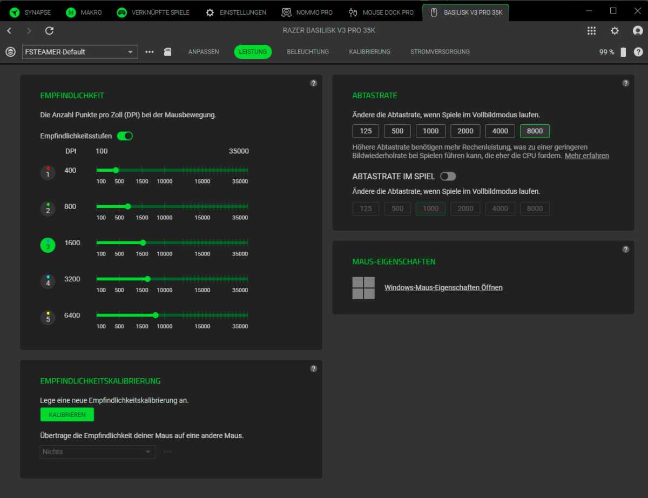Toggle Empfindlichkeitsstufen switch
Screen dimensions: 648x498
click(x=125, y=136)
